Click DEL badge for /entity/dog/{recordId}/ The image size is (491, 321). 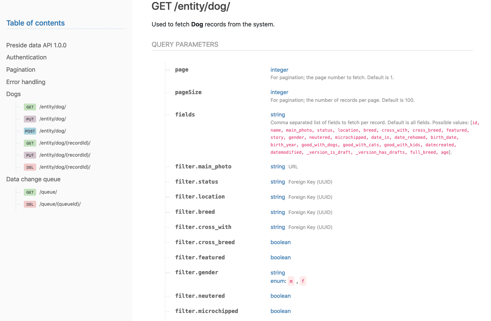(x=30, y=167)
